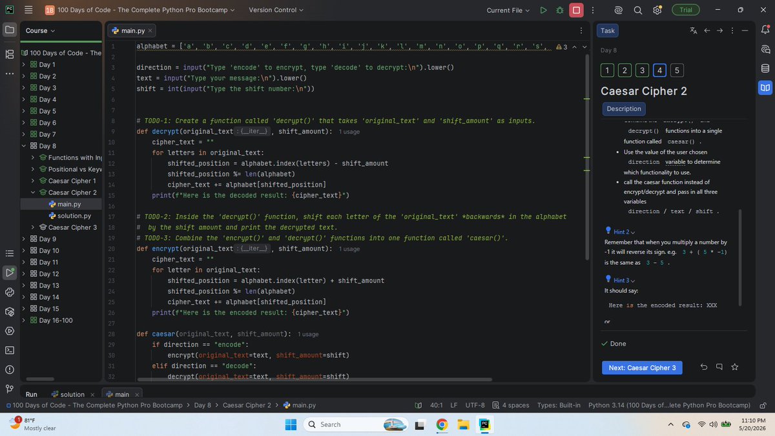Screen dimensions: 775x436
Task: Open the Structure tool window icon
Action: pyautogui.click(x=10, y=55)
